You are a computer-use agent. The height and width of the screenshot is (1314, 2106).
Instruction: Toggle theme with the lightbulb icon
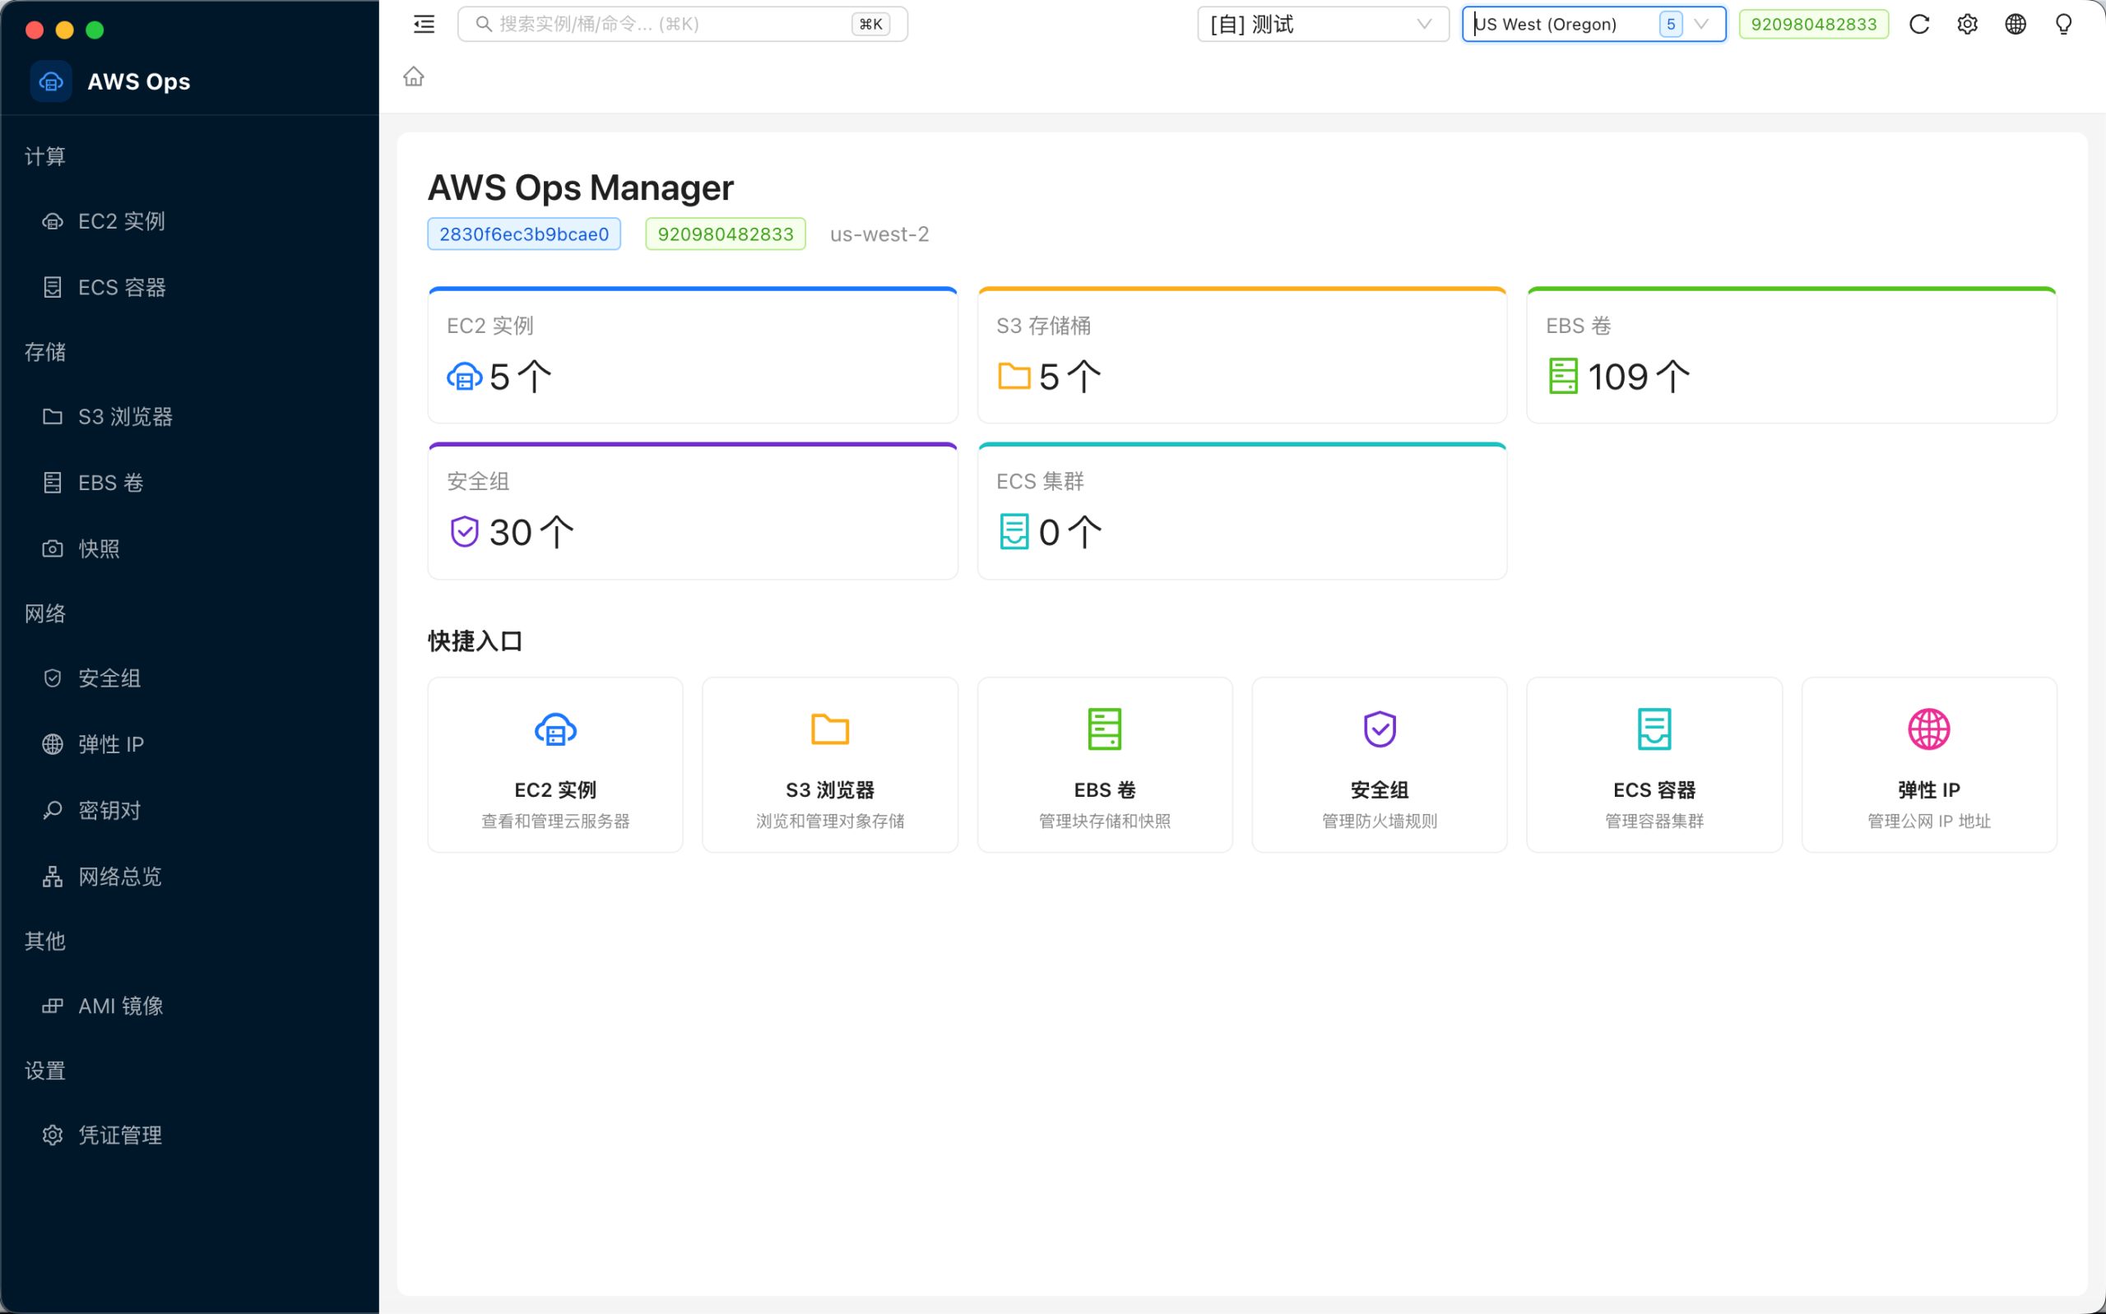[x=2063, y=25]
